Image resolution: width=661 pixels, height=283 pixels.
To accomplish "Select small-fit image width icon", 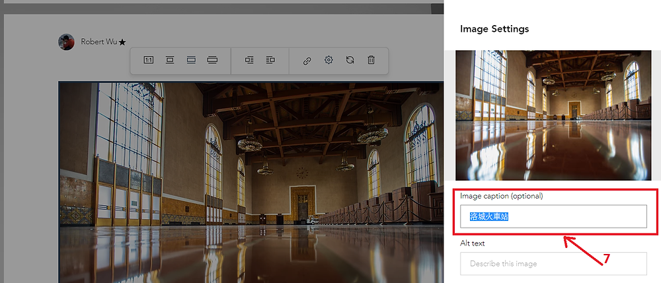I will point(170,60).
